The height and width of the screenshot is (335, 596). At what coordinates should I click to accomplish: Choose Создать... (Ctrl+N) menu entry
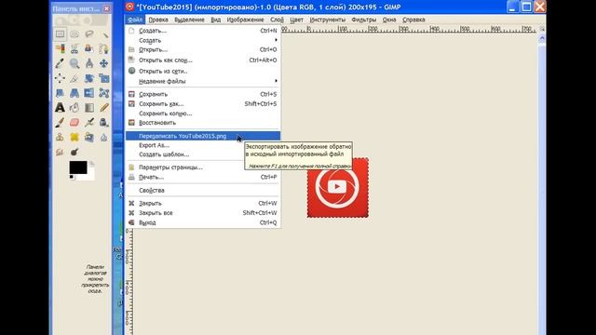tap(203, 31)
